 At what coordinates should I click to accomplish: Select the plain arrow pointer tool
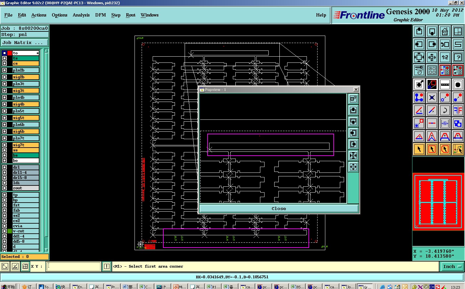pos(419,149)
